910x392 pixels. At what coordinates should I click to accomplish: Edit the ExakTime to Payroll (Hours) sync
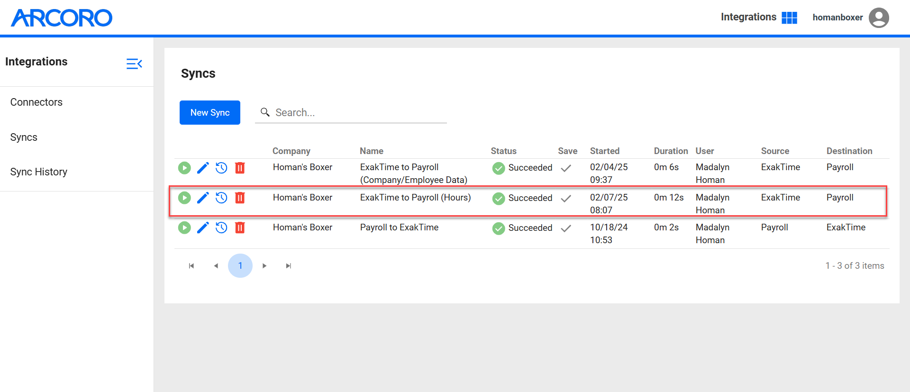coord(203,198)
